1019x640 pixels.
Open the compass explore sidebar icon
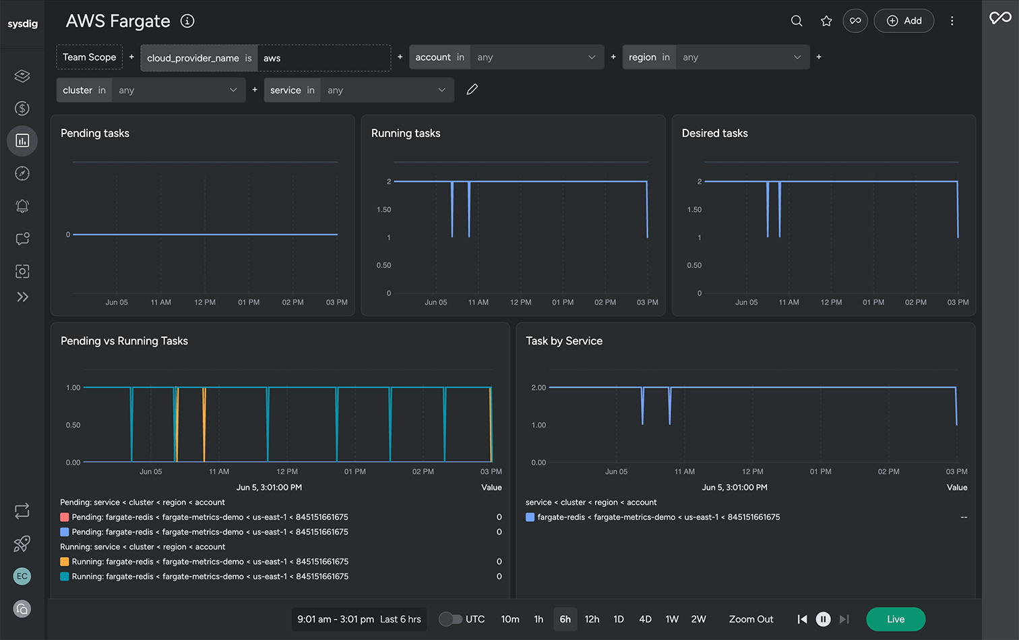point(22,173)
